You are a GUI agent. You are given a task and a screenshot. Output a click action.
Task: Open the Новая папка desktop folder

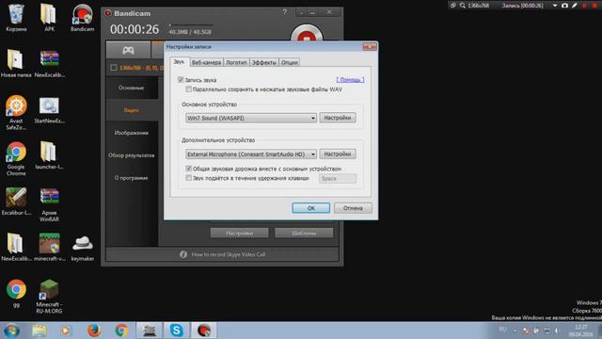[x=16, y=63]
